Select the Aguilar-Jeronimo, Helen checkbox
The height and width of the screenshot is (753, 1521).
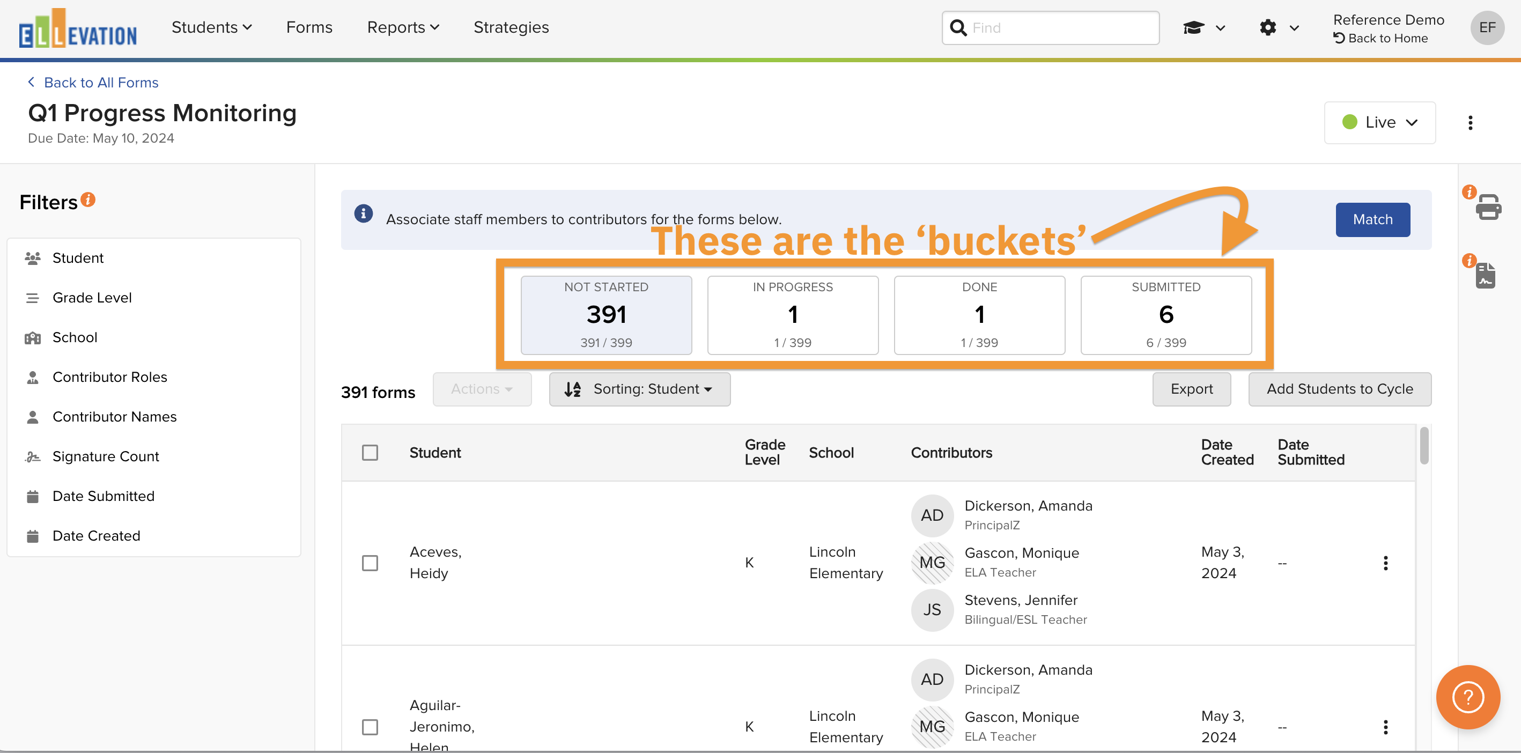tap(370, 727)
